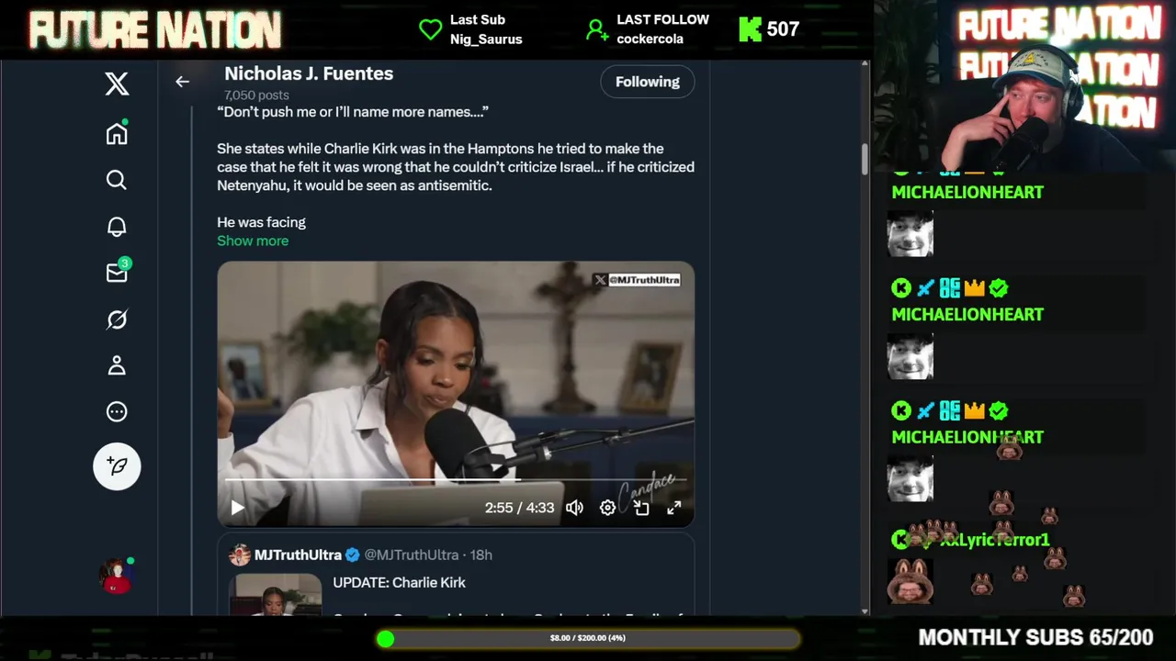
Task: Open the More circle menu icon
Action: tap(117, 412)
